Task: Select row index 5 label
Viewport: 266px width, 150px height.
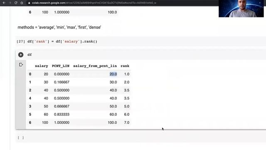Action: pyautogui.click(x=30, y=115)
